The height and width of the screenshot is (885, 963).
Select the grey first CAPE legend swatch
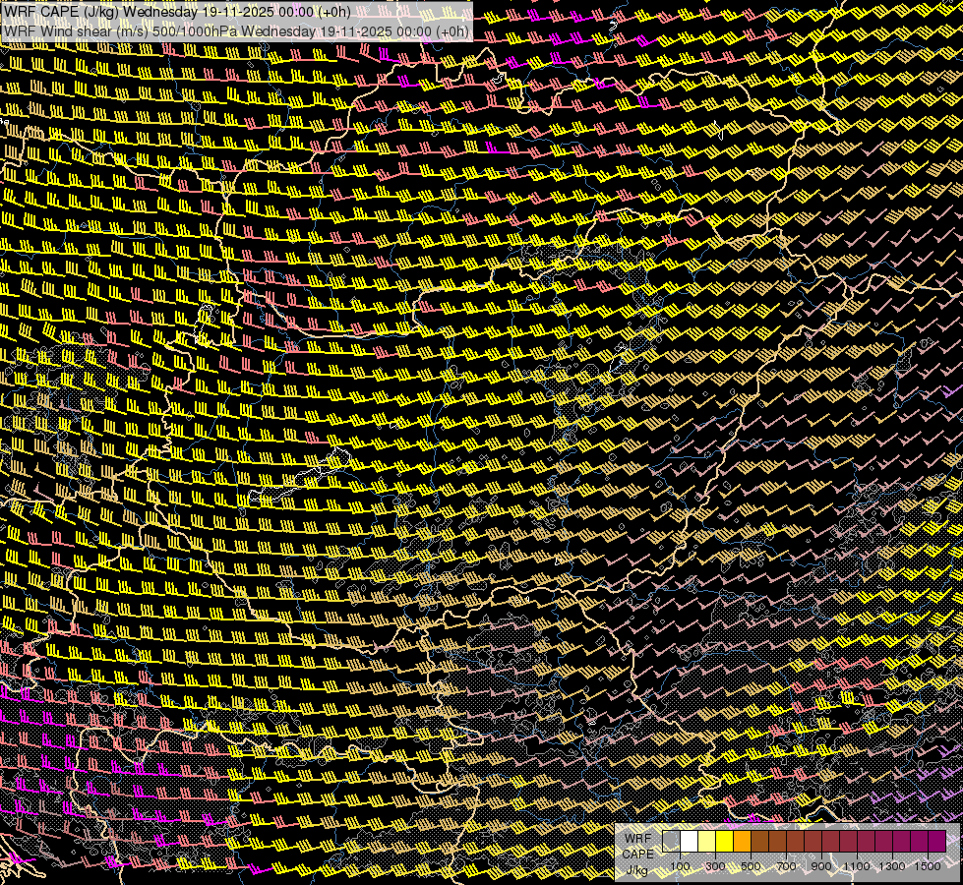point(671,842)
